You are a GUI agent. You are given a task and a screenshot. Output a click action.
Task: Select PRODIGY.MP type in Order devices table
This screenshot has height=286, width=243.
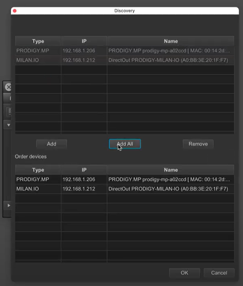38,179
